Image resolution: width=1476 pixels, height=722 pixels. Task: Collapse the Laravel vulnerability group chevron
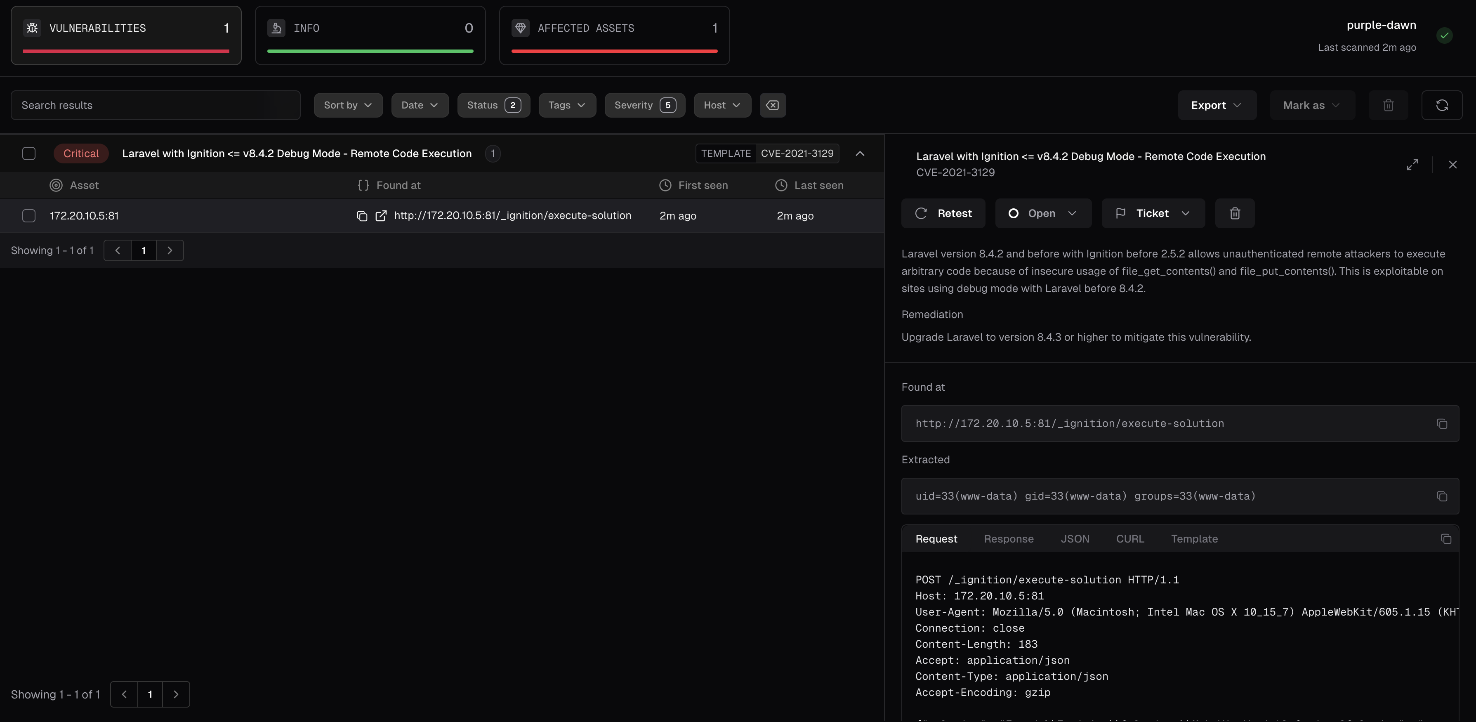pos(859,153)
